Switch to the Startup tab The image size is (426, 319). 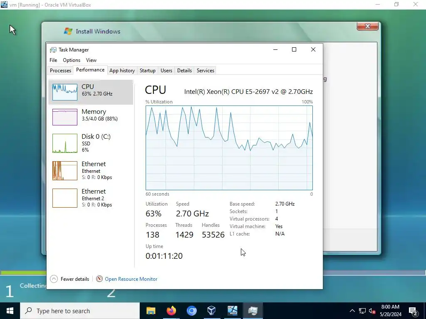point(148,71)
